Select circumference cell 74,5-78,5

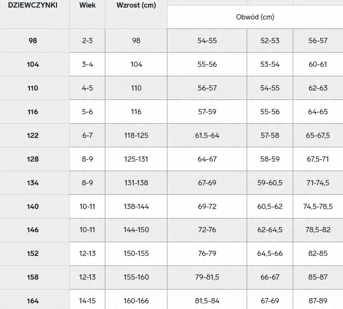point(318,207)
